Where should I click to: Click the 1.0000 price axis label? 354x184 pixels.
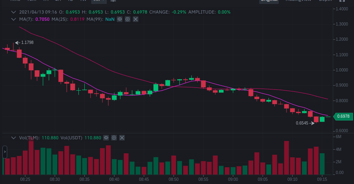coord(342,70)
